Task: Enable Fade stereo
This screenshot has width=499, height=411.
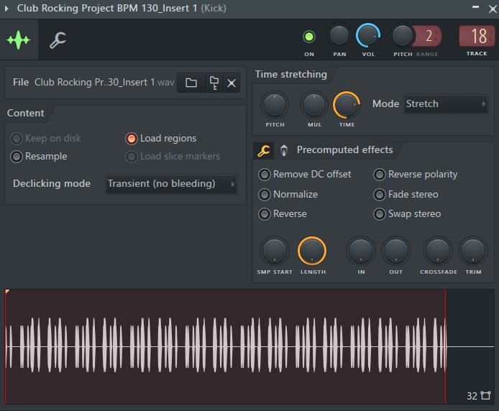Action: coord(406,195)
